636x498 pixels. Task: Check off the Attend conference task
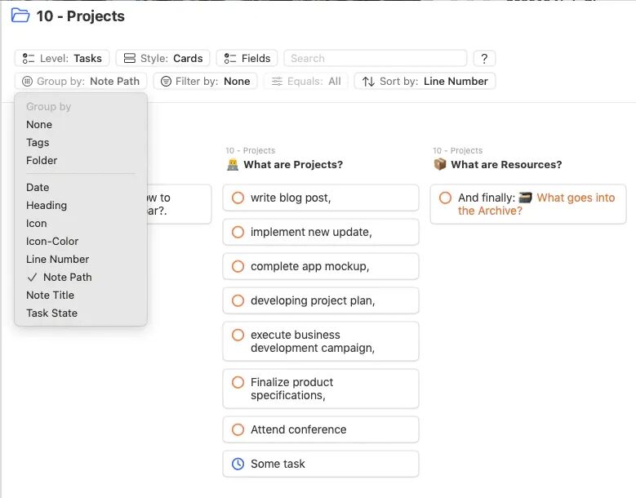point(238,429)
